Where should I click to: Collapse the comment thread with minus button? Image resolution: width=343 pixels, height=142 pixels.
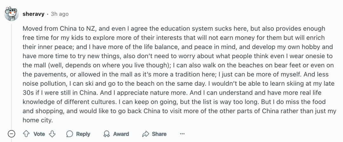click(11, 134)
